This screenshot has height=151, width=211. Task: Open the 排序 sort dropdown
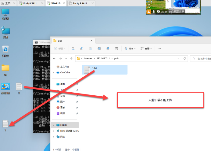[130, 49]
